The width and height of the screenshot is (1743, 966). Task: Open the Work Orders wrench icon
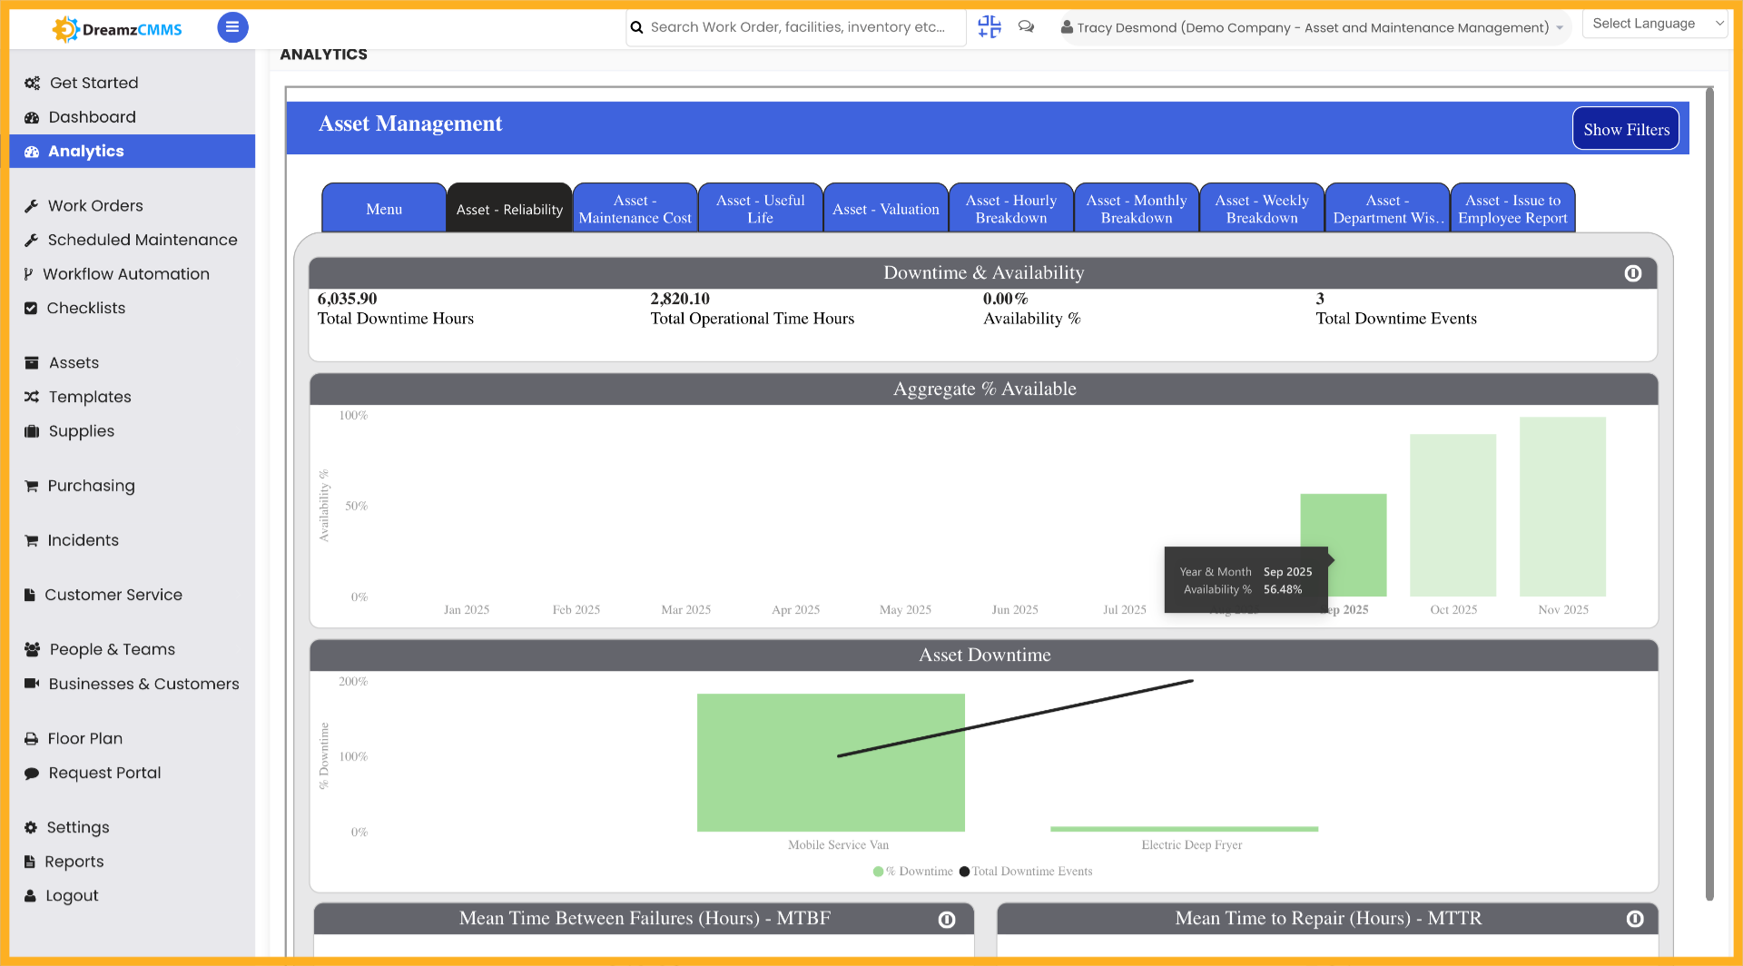tap(33, 205)
